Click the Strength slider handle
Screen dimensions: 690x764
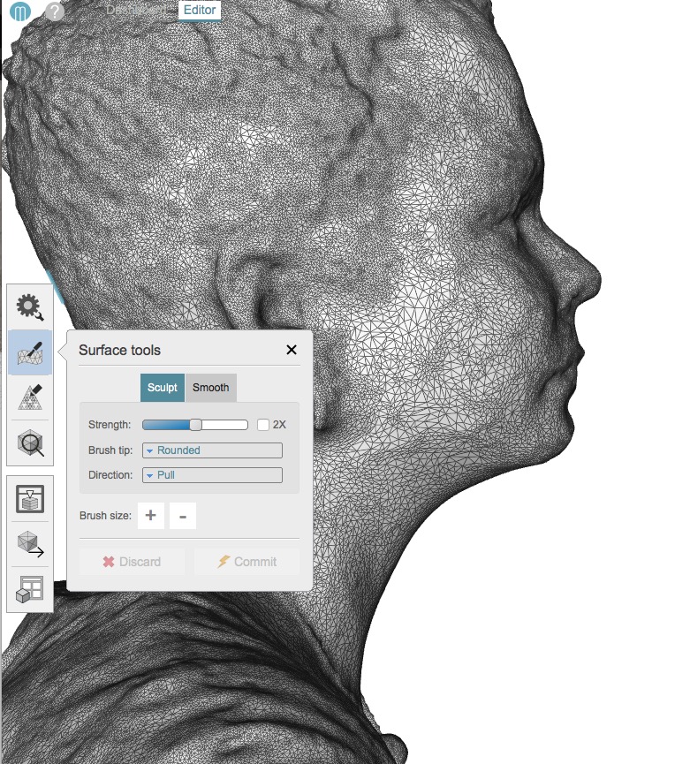point(195,425)
